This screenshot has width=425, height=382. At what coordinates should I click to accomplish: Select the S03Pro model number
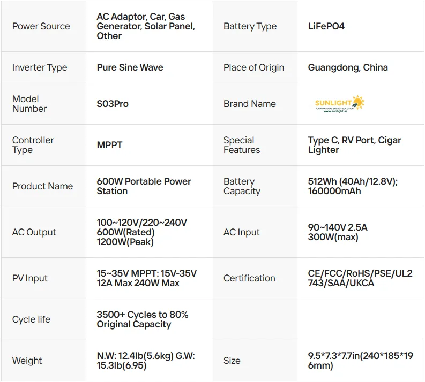[113, 104]
